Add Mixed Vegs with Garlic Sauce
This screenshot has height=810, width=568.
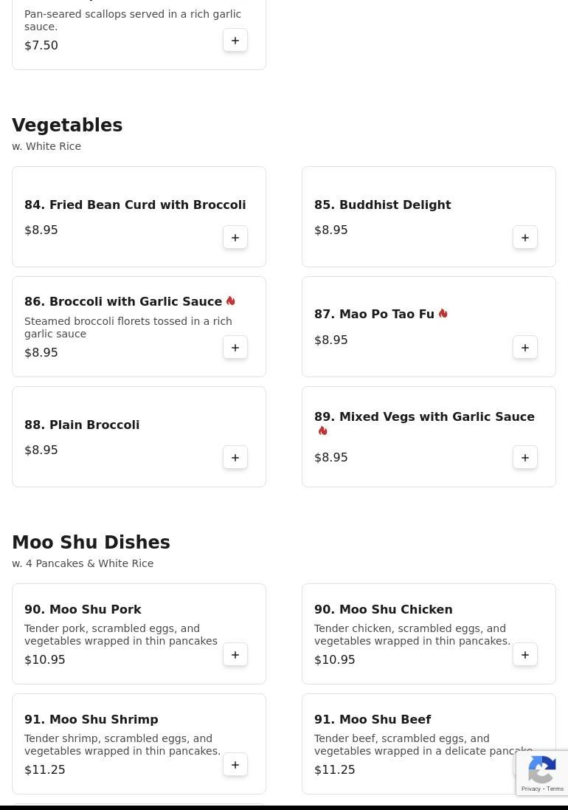pyautogui.click(x=525, y=457)
